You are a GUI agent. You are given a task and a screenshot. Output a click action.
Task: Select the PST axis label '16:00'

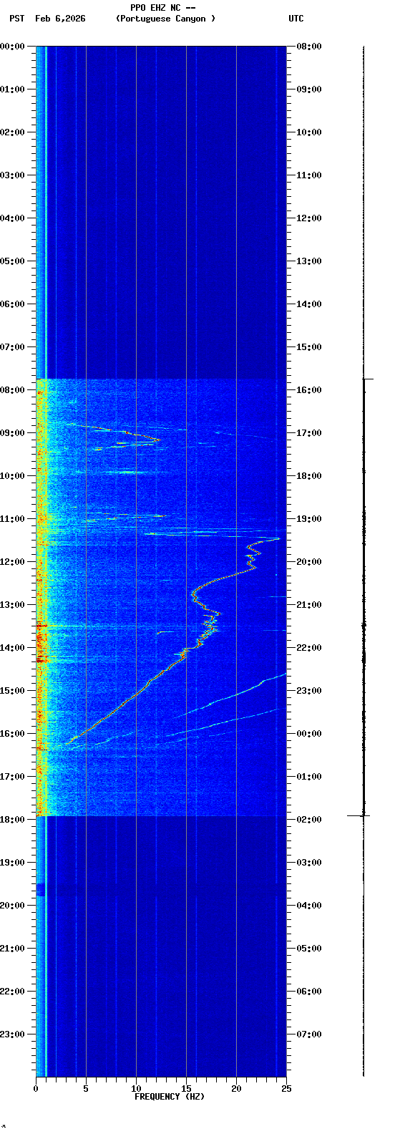point(13,734)
